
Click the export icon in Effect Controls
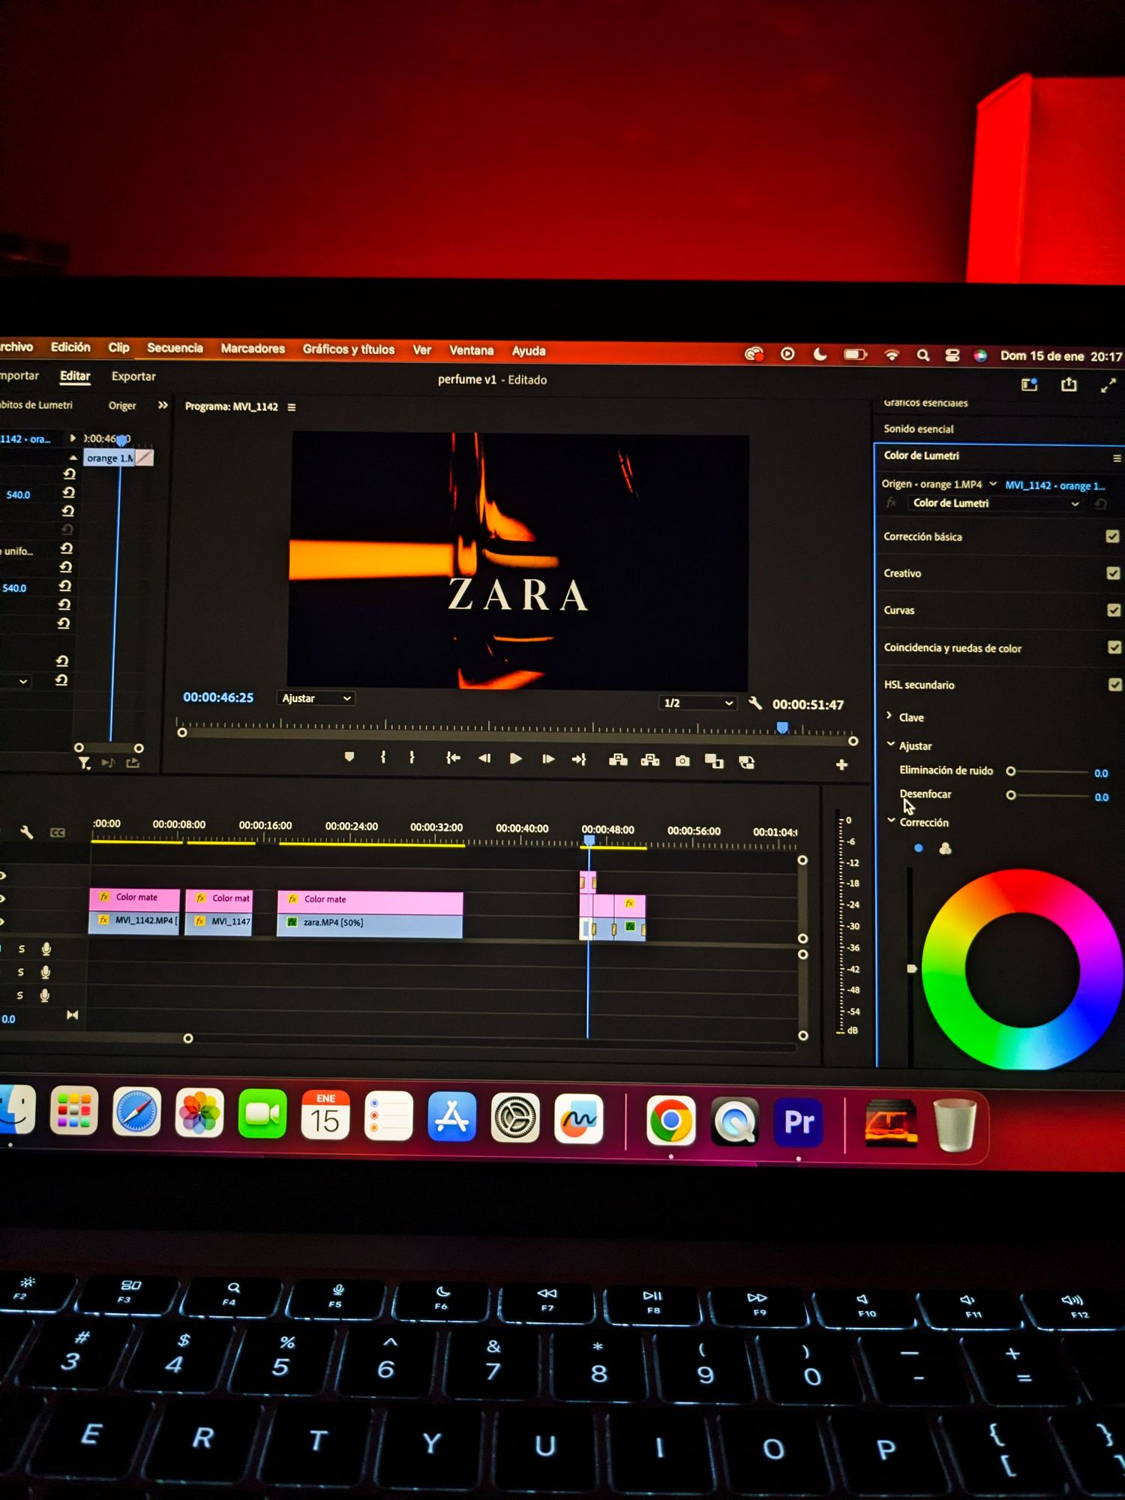133,763
